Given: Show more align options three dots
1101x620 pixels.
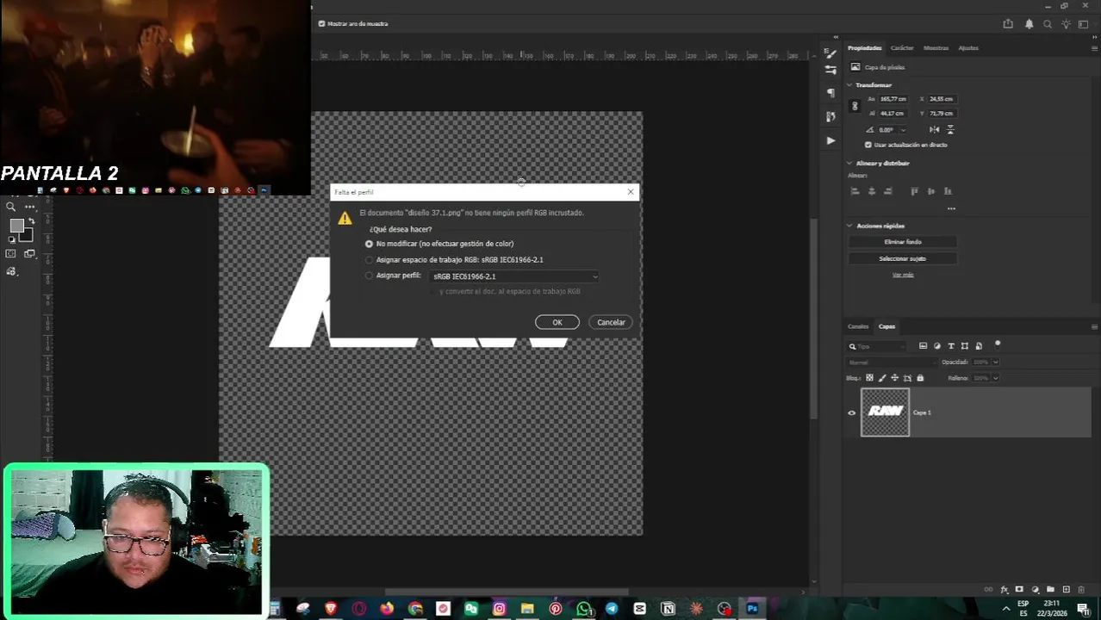Looking at the screenshot, I should click(x=951, y=208).
